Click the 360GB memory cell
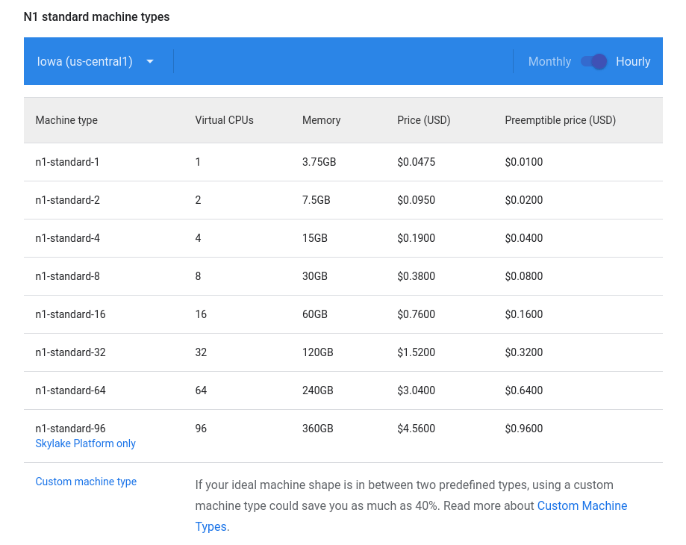This screenshot has height=545, width=686. point(317,429)
